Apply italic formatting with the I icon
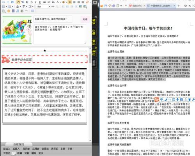The width and height of the screenshot is (195, 156). (36, 2)
